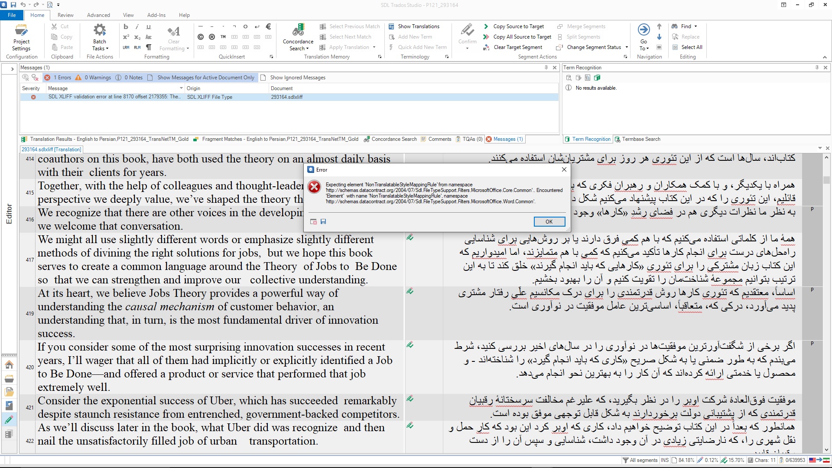The height and width of the screenshot is (468, 832).
Task: Click the editor vertical scrollbar thumb
Action: pos(826,180)
